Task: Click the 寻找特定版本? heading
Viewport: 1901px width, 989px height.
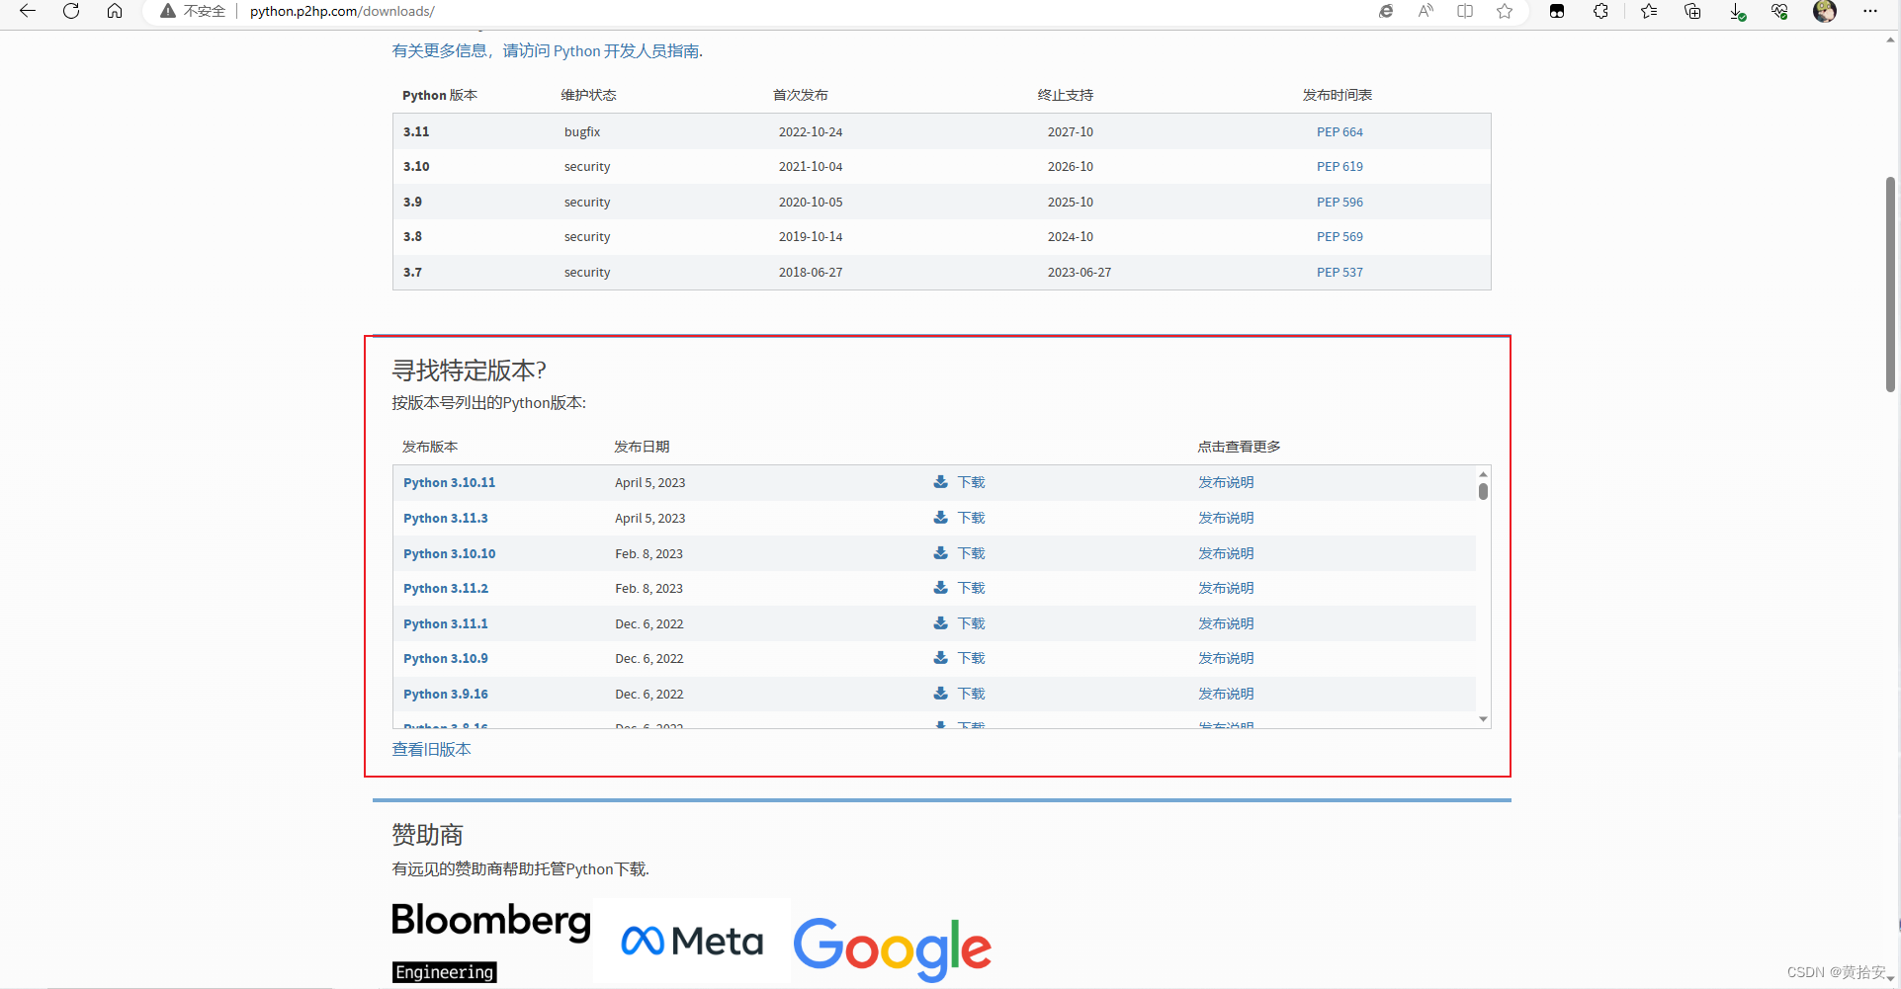Action: pos(469,371)
